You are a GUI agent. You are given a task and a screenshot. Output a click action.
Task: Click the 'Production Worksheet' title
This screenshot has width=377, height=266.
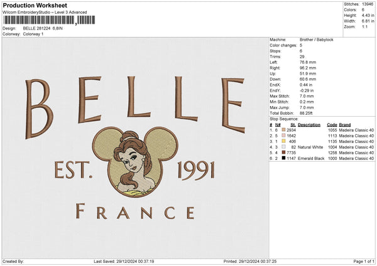(x=35, y=5)
